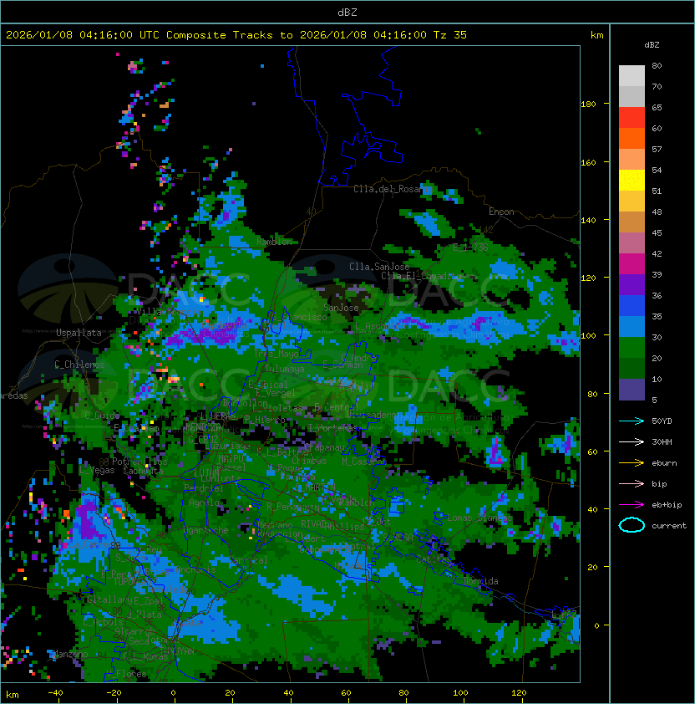This screenshot has width=695, height=704.
Task: Pick the purple 39 dBZ legend swatch
Action: coord(632,285)
